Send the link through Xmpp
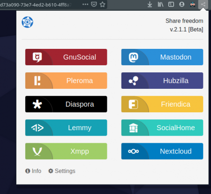The height and width of the screenshot is (194, 211). tap(66, 151)
